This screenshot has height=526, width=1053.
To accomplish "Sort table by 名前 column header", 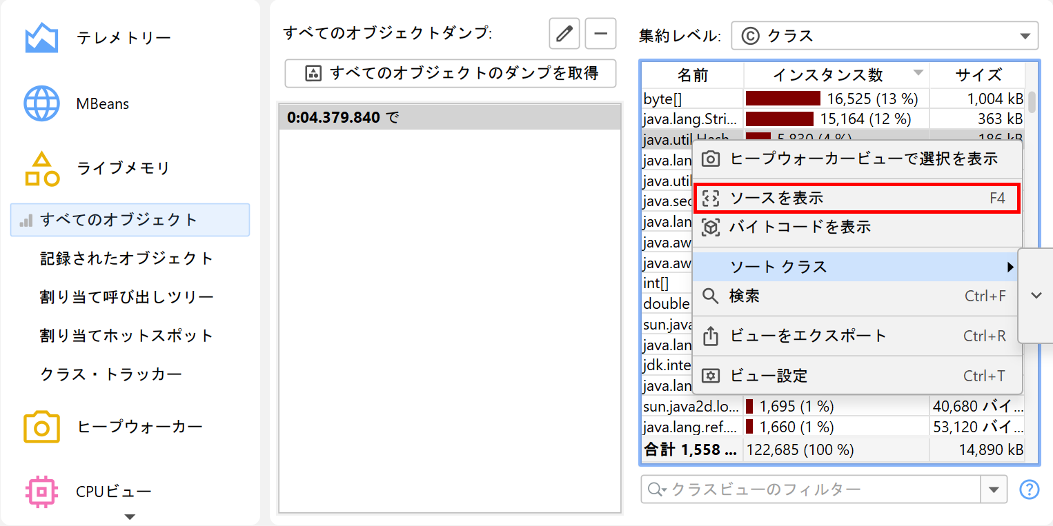I will point(692,74).
